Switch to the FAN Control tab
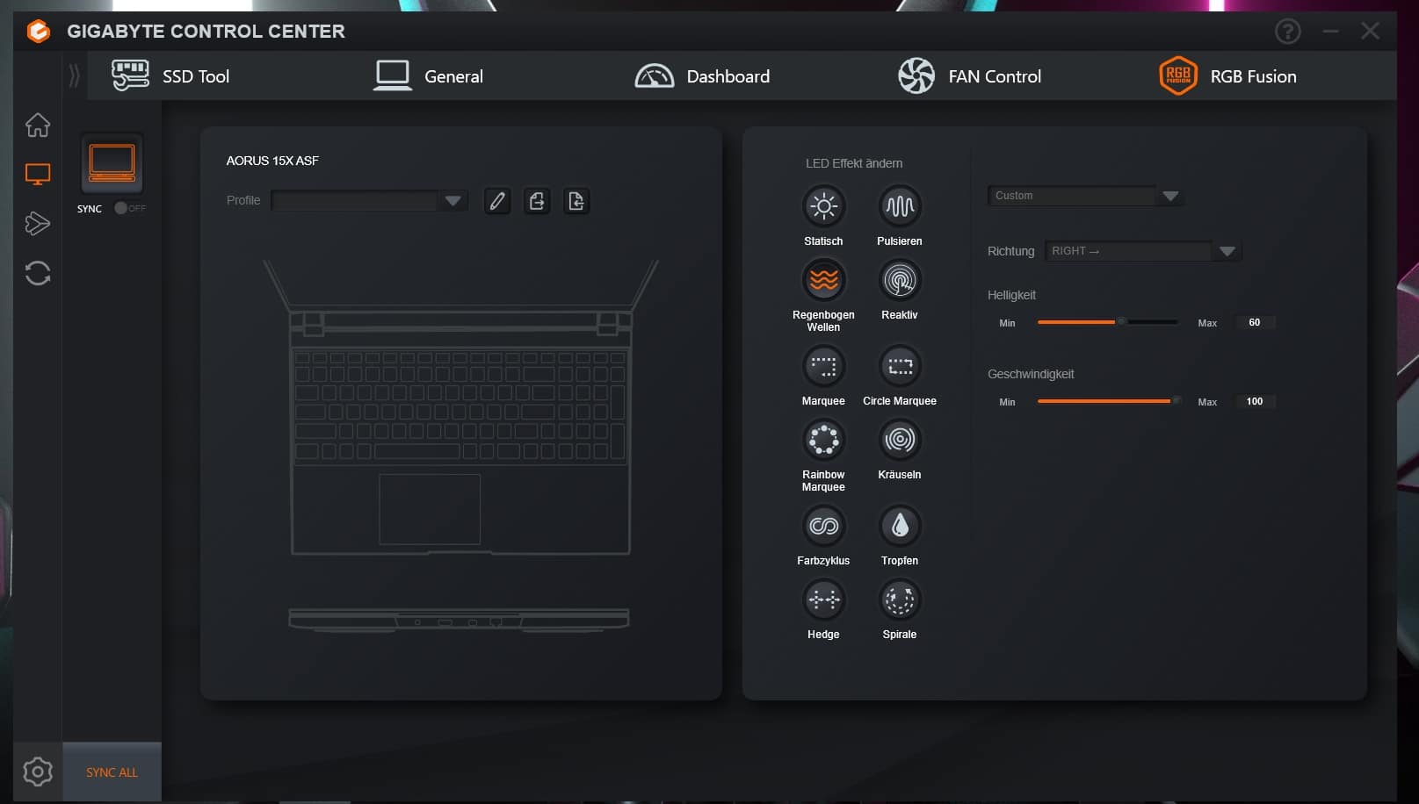This screenshot has width=1419, height=804. click(970, 76)
